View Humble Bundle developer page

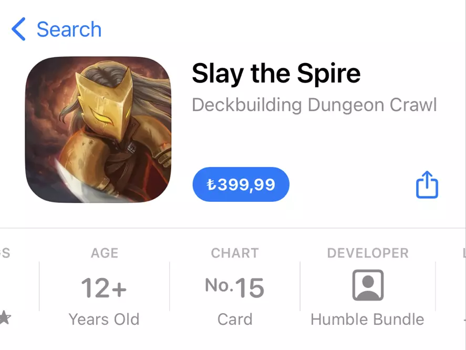(x=367, y=320)
